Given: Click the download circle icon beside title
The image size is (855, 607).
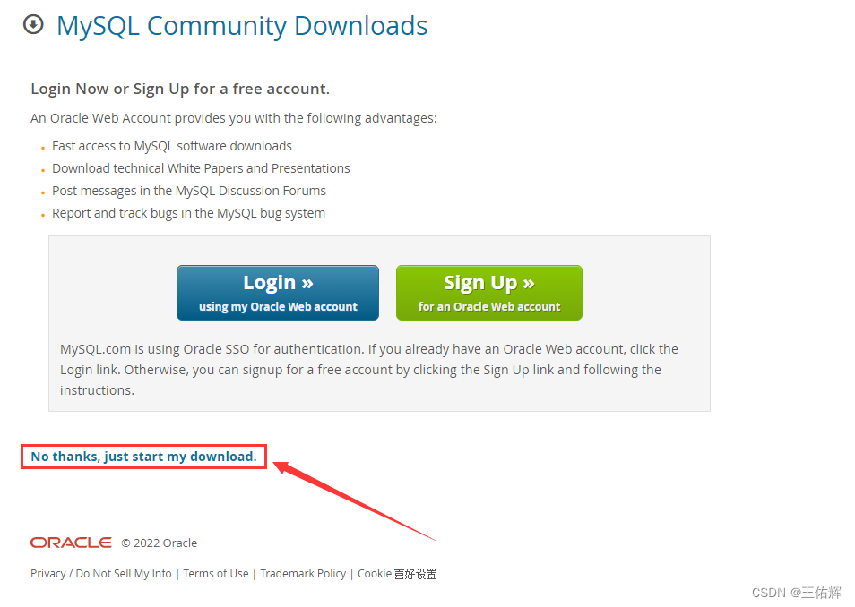Looking at the screenshot, I should 33,24.
